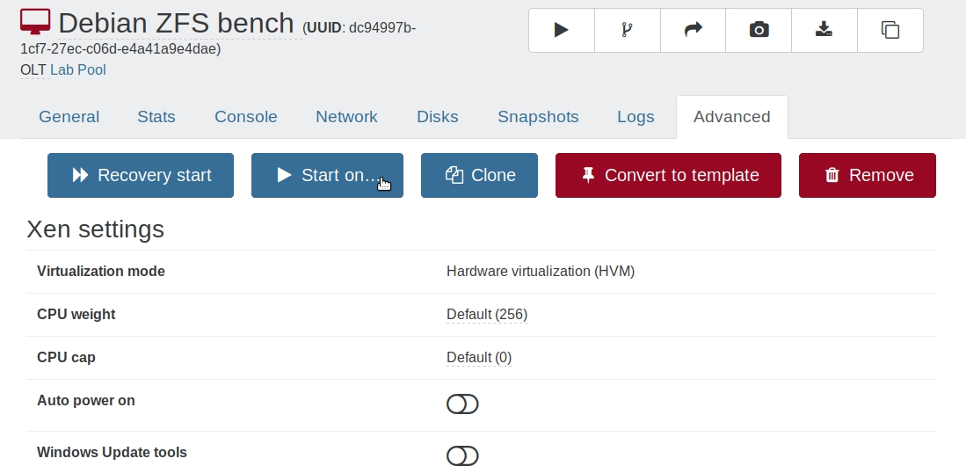Click the Recovery start button
This screenshot has width=966, height=473.
141,176
